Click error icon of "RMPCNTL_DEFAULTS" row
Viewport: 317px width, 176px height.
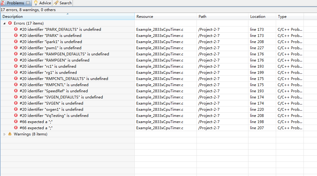(x=16, y=78)
